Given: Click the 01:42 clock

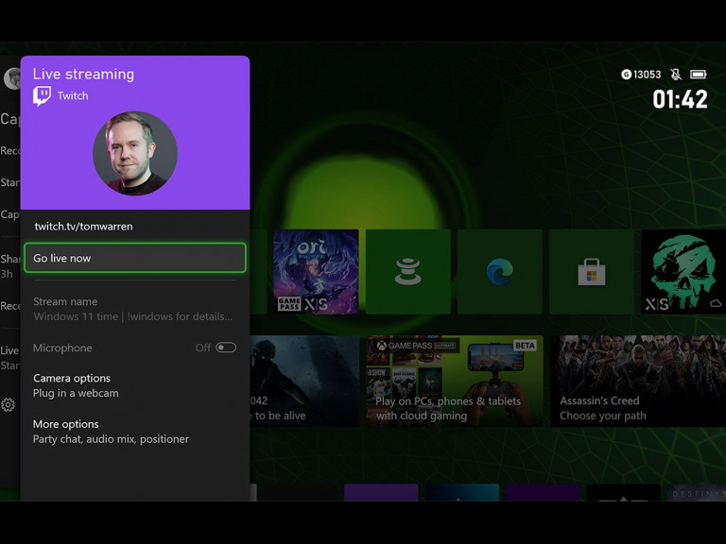Looking at the screenshot, I should pos(680,99).
